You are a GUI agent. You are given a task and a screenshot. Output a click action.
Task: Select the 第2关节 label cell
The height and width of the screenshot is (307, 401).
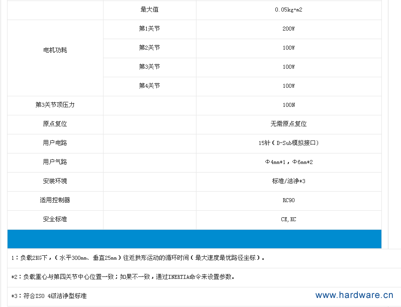[x=149, y=48]
